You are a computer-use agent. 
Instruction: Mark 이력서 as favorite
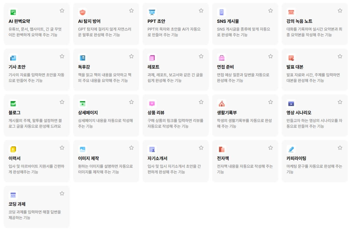point(62,147)
